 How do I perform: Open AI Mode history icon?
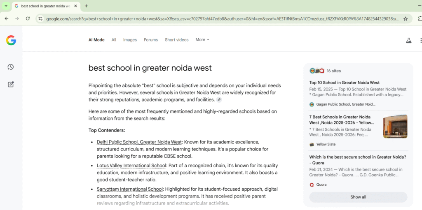pos(10,67)
